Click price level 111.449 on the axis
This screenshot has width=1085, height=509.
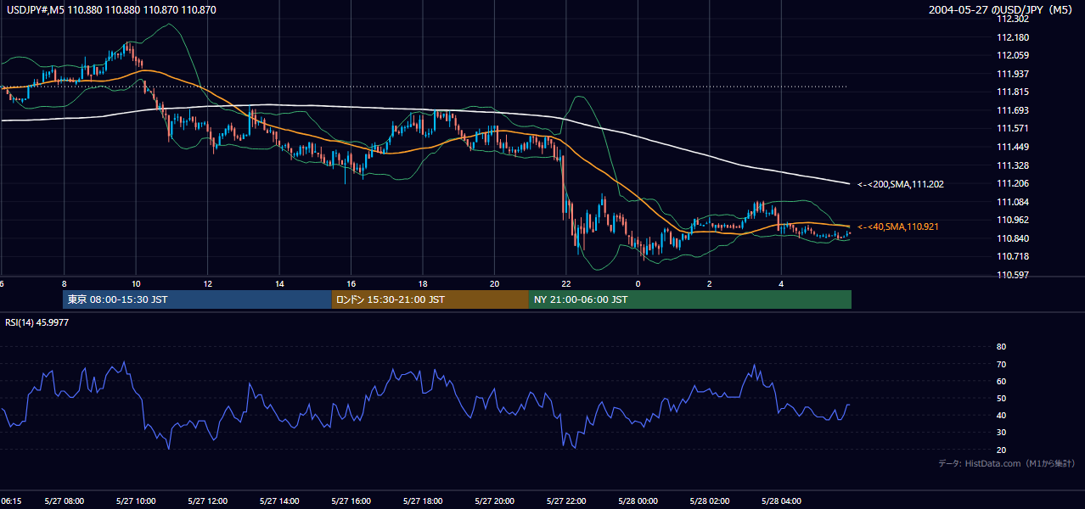(1012, 147)
